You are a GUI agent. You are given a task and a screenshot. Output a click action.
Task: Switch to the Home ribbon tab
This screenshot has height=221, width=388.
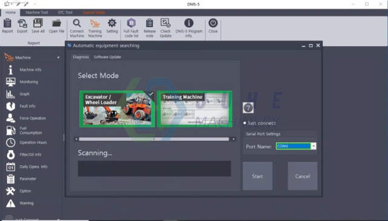pos(11,12)
